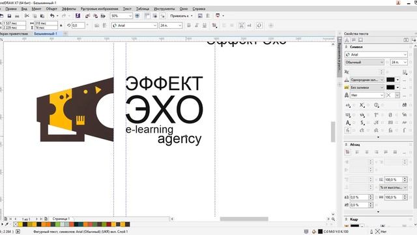417x235 pixels.
Task: Add a new document tab with plus
Action: (x=65, y=33)
